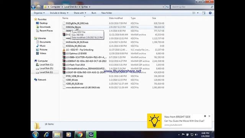Click the volume speaker tray icon
Image resolution: width=245 pixels, height=138 pixels.
pyautogui.click(x=196, y=135)
